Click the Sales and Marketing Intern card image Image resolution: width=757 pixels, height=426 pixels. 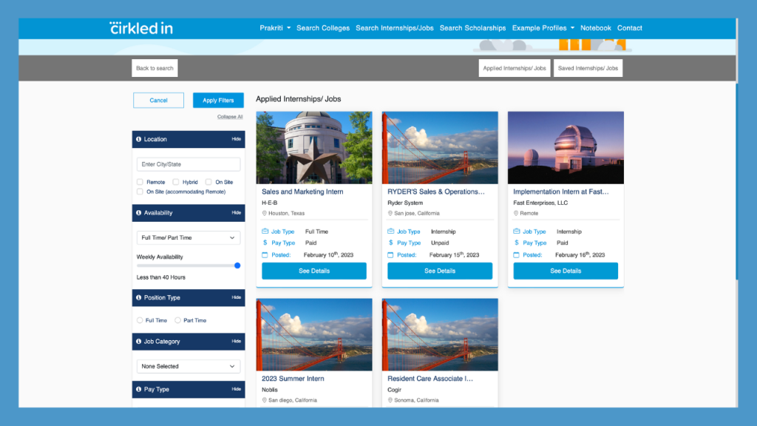(x=314, y=148)
